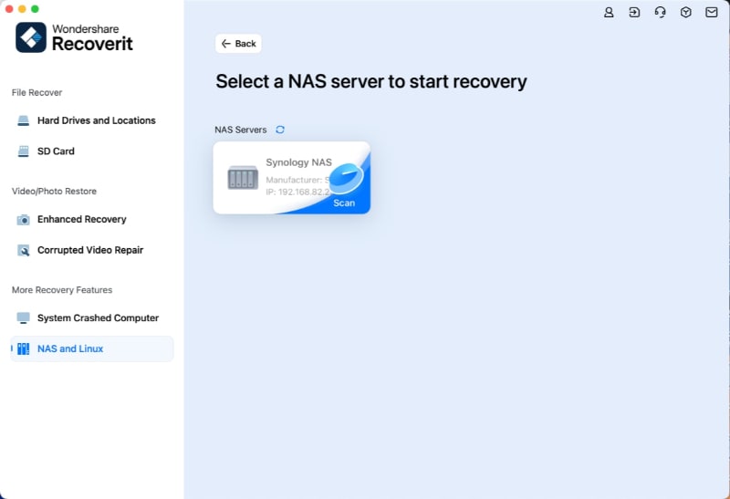The width and height of the screenshot is (730, 499).
Task: Click the More Recovery Features header
Action: [x=62, y=290]
